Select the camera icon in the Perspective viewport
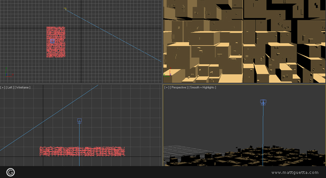 (263, 102)
